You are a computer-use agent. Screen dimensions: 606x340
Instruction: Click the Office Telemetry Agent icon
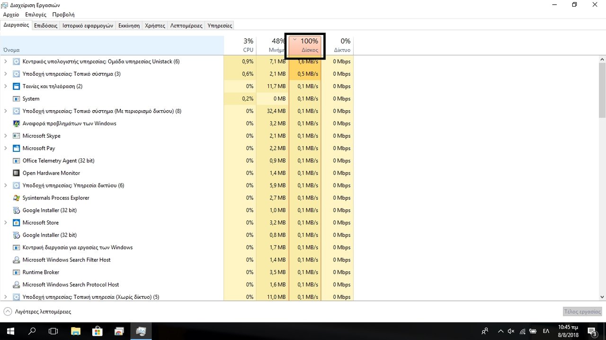pyautogui.click(x=16, y=161)
